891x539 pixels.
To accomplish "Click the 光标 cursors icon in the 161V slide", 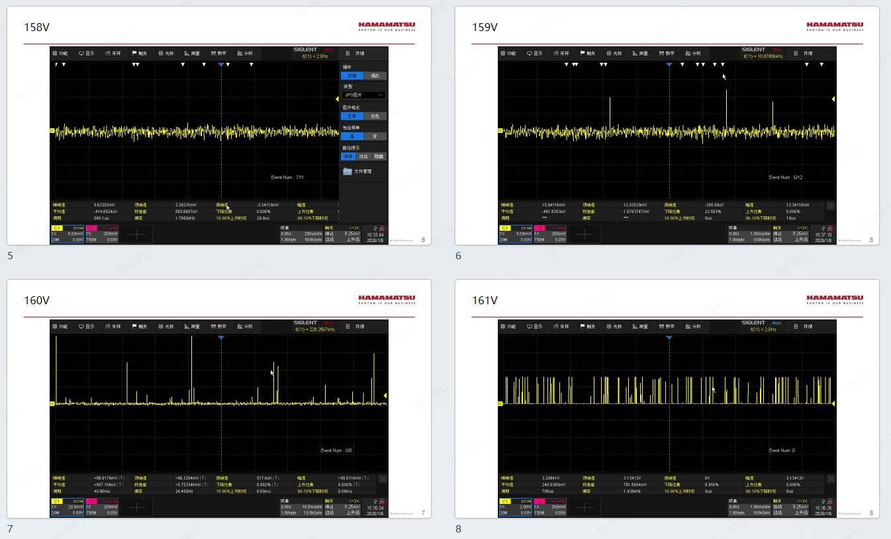I will 614,326.
